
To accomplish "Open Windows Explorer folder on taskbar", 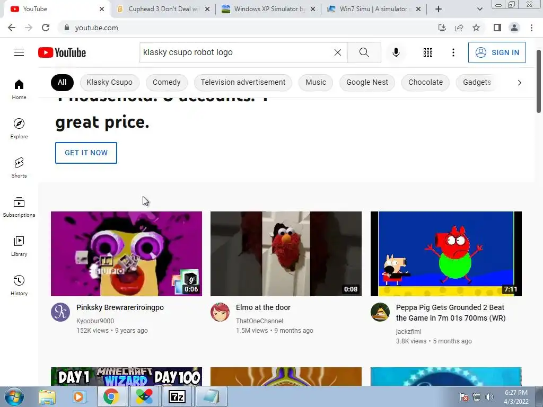I will pos(47,396).
